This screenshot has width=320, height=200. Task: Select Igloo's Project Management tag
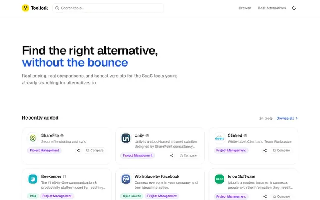point(231,196)
